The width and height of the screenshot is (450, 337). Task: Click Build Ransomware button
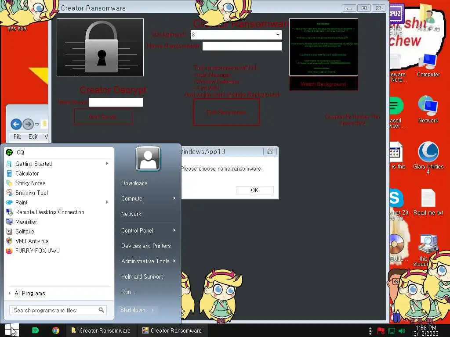226,112
